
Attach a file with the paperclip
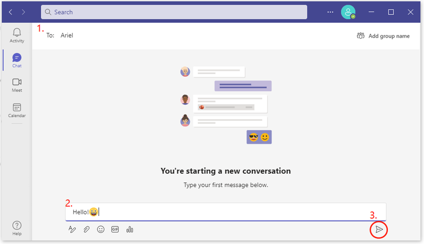pos(86,229)
